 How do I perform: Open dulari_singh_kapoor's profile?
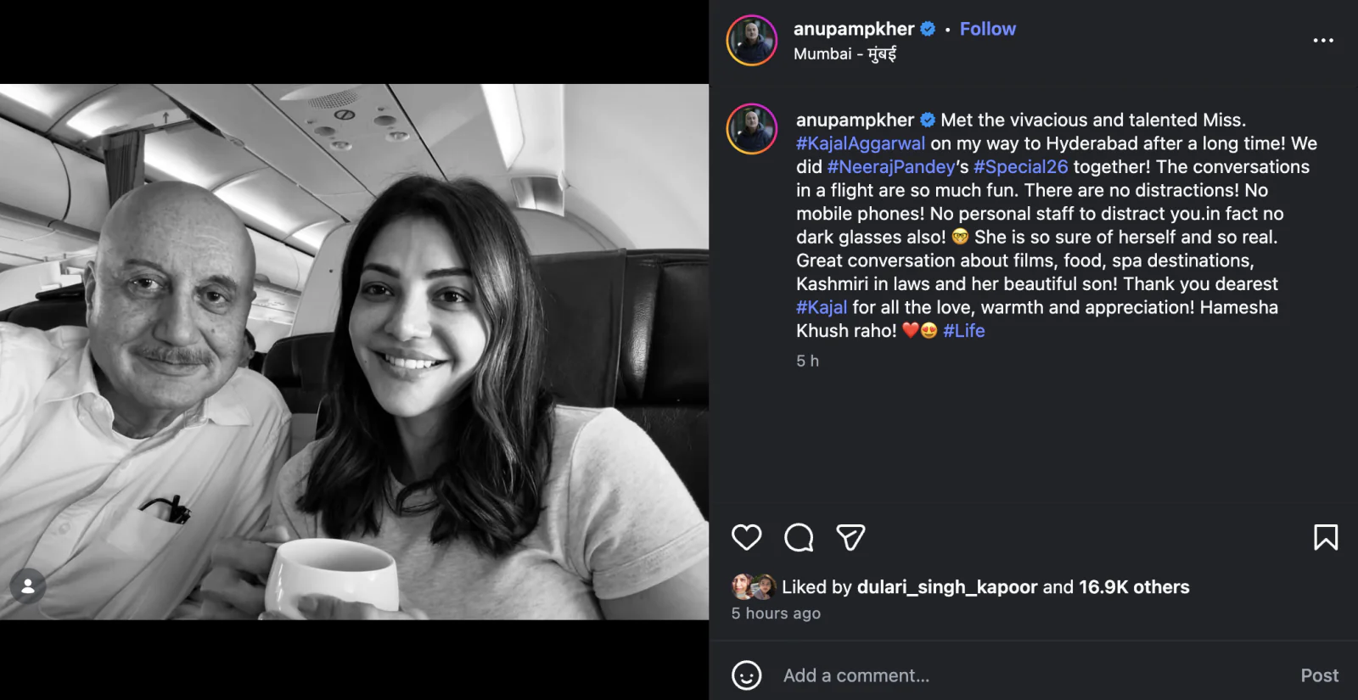pos(947,586)
